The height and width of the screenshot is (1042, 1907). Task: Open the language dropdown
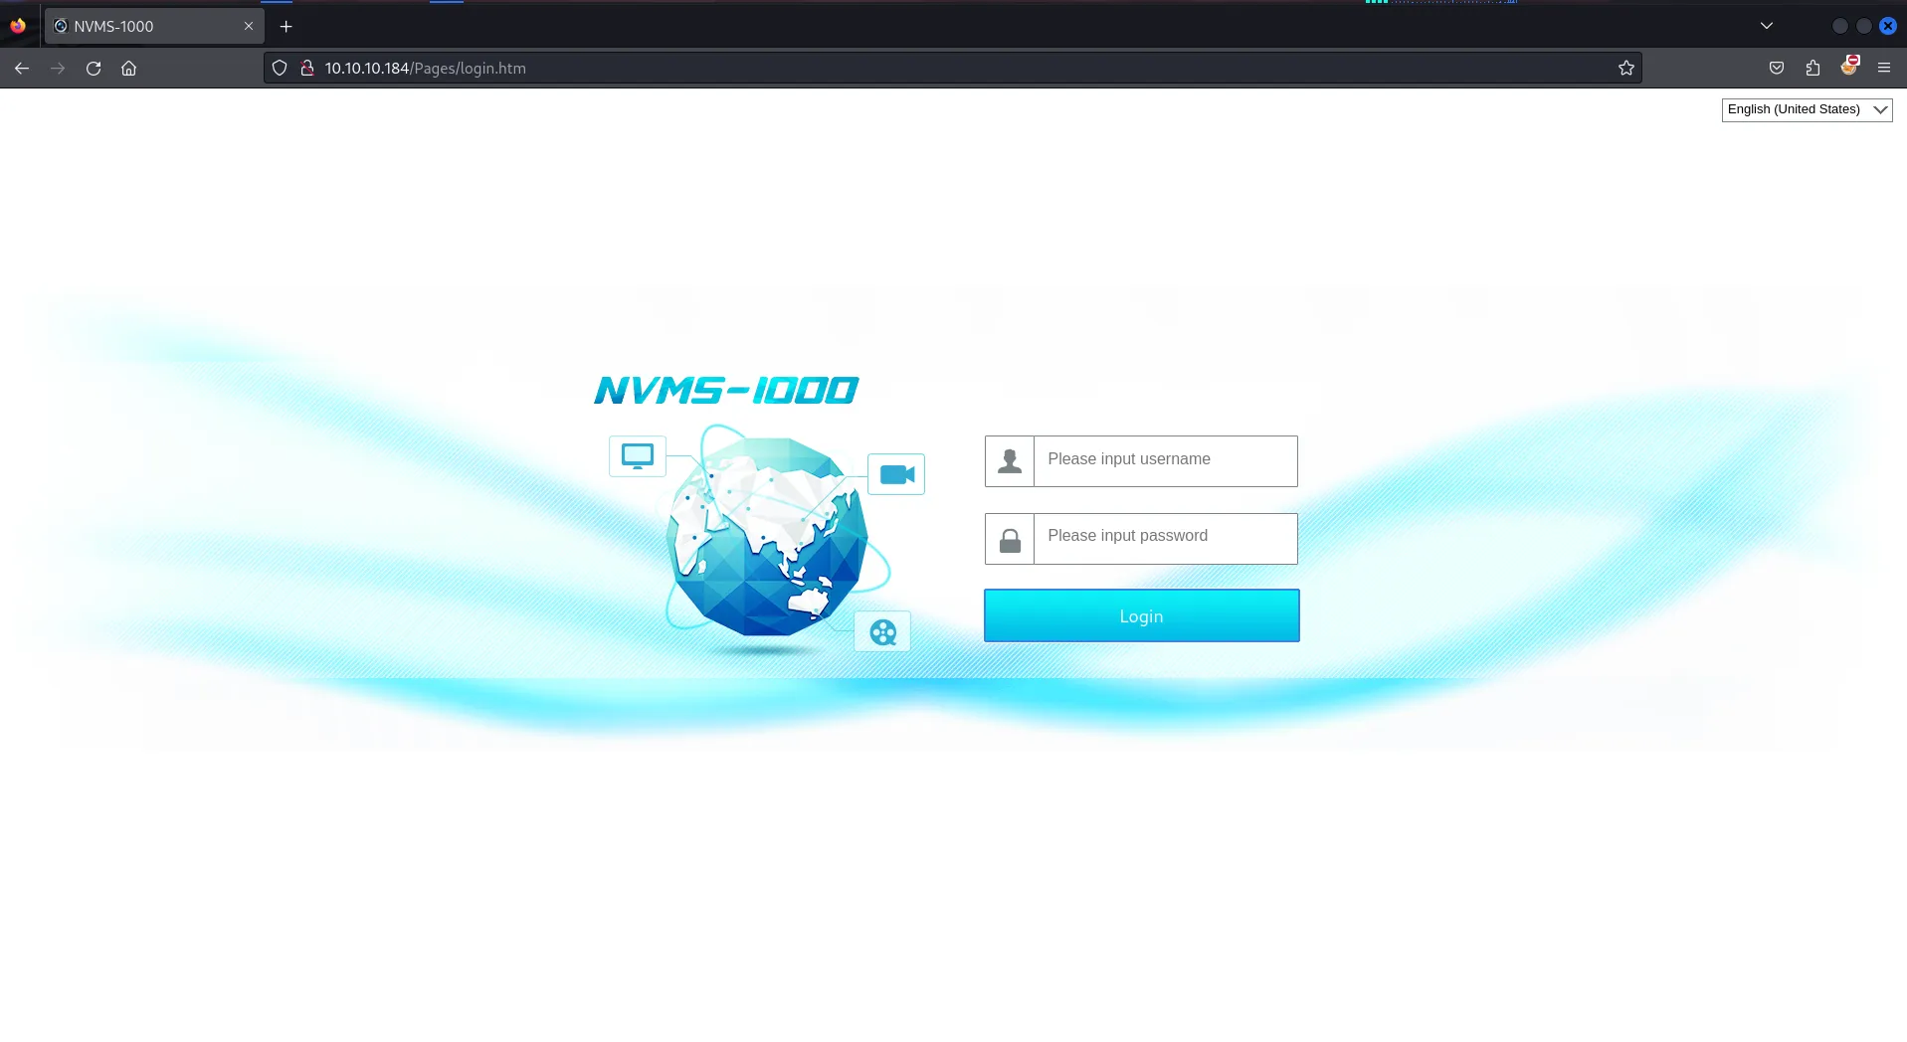click(1807, 109)
